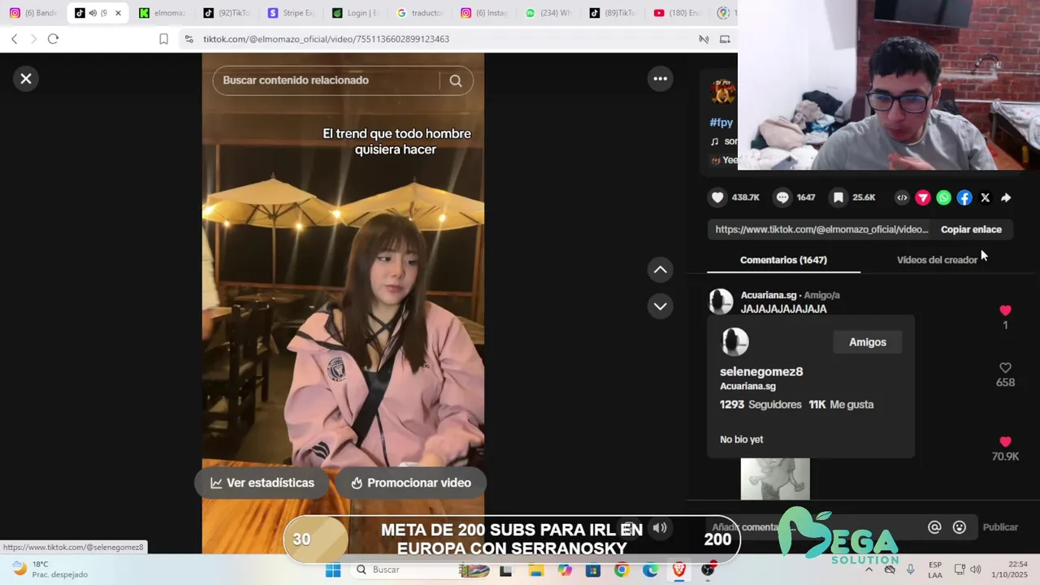This screenshot has height=585, width=1040.
Task: Switch to 'Videos del creador' tab
Action: click(937, 260)
